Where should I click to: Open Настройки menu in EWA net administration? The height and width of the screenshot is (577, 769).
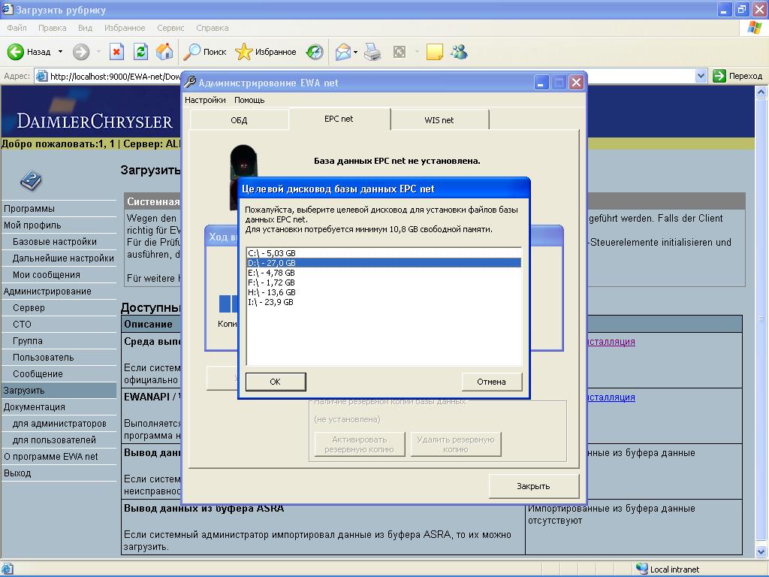tap(205, 100)
